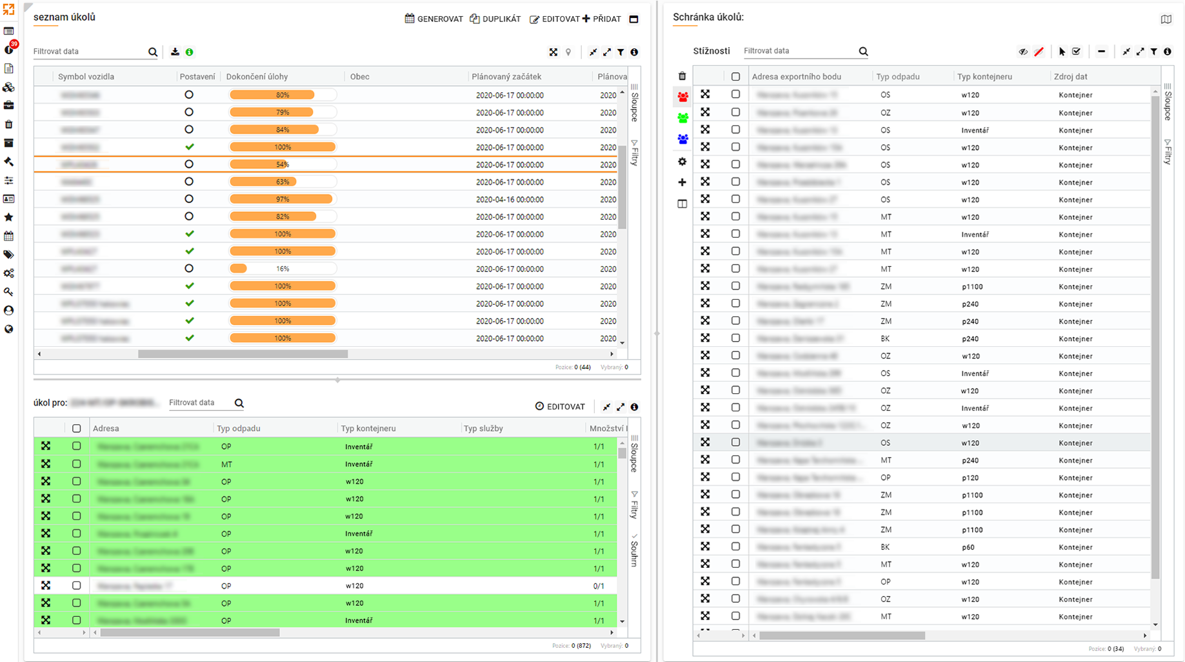Click EDITOVAT button above task detail grid

560,407
